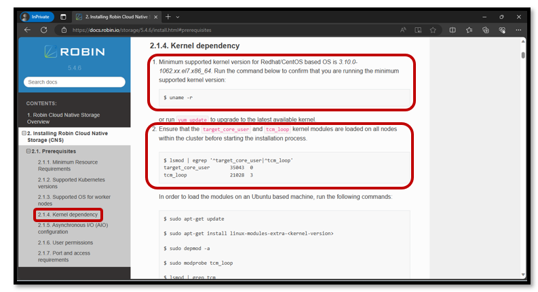Viewport: 538px width, 292px height.
Task: Minimize the browser window
Action: coord(484,17)
